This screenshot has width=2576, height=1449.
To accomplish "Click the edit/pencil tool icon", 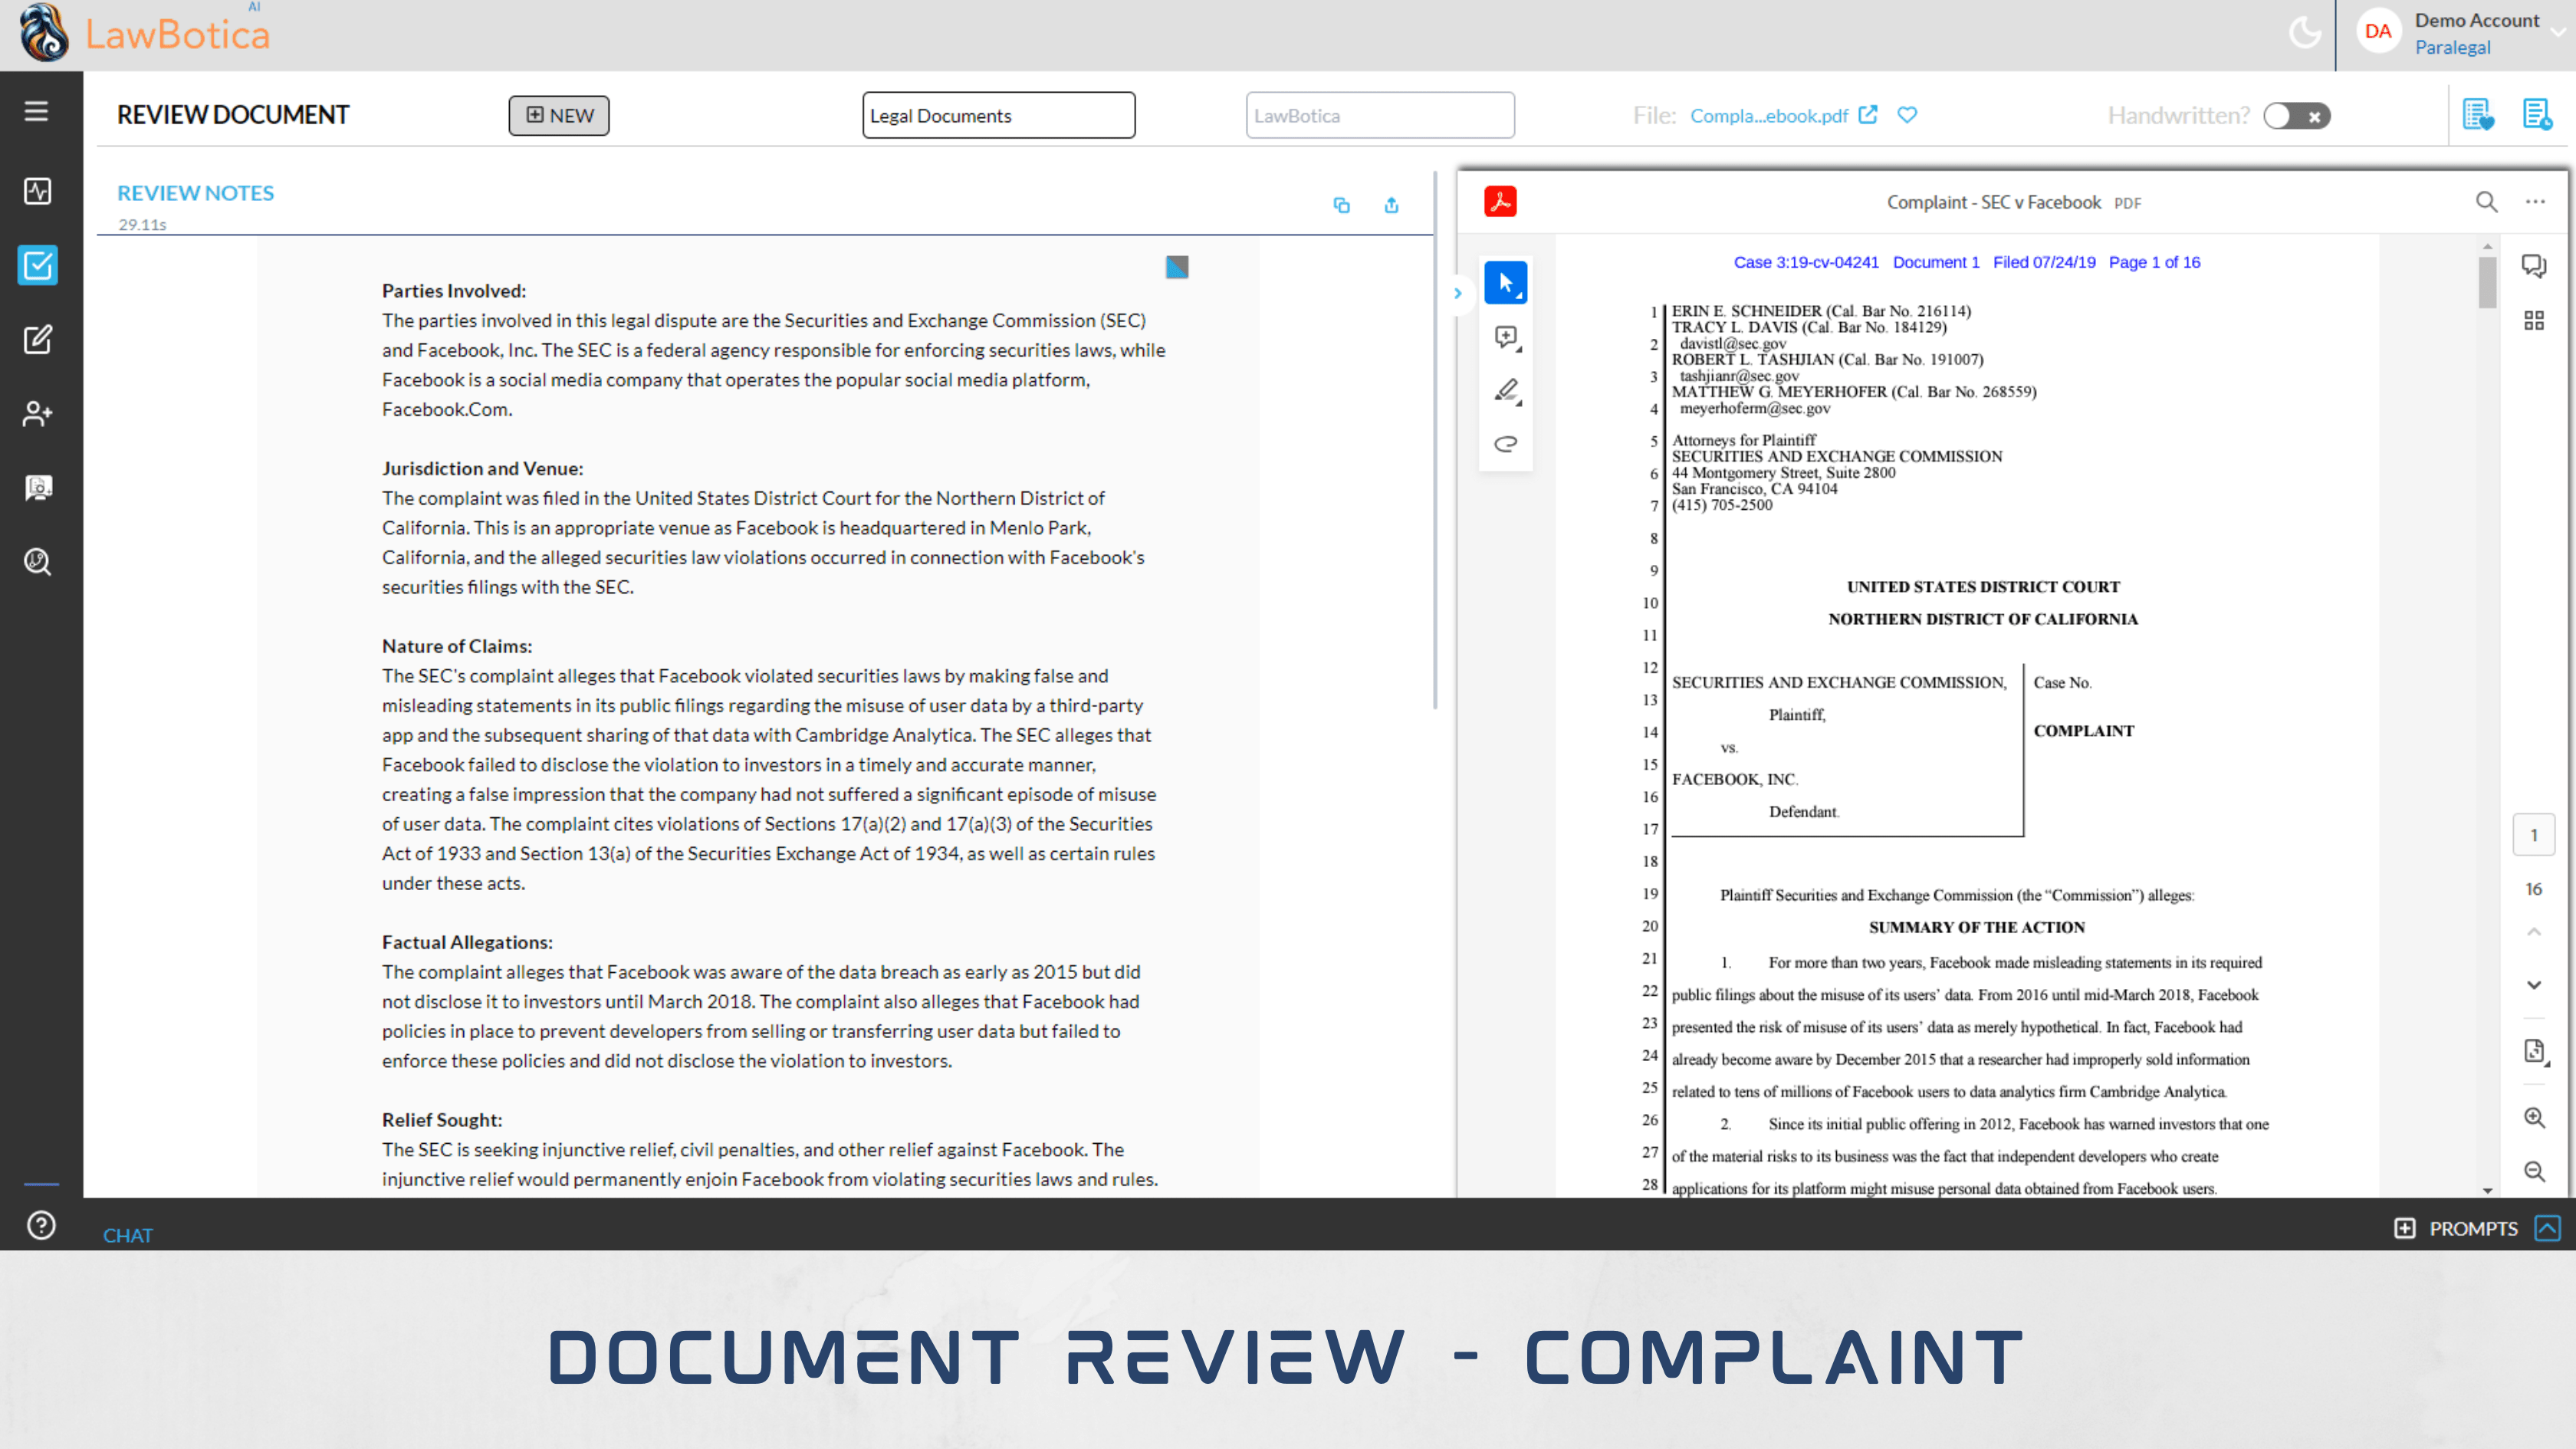I will click(x=1507, y=391).
